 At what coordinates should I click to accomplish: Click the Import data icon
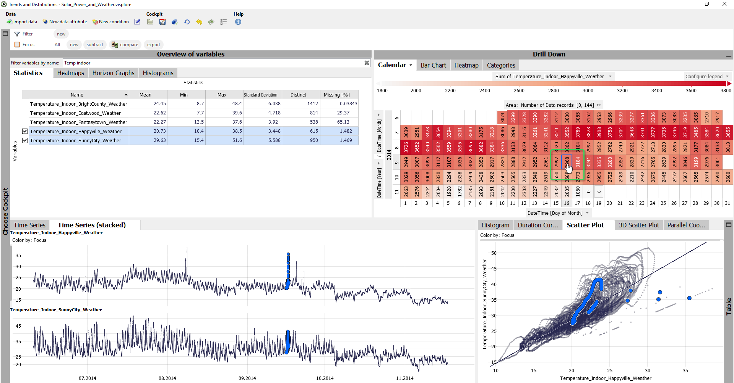pos(9,22)
